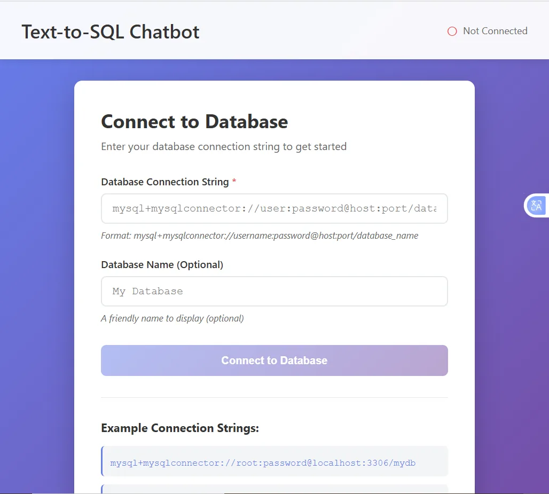Select the example localhost:3306/mydb connection string
Viewport: 549px width, 494px height.
274,461
